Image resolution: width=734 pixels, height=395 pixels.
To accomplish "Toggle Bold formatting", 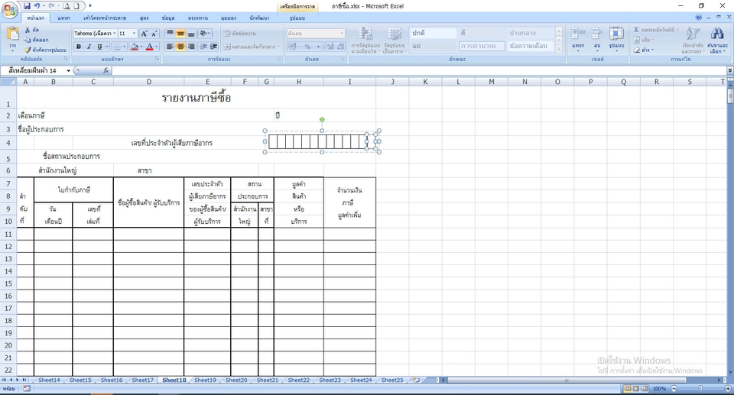I will click(x=79, y=47).
